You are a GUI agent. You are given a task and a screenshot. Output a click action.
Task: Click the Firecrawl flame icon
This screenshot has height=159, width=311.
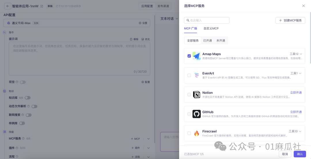[x=197, y=133]
